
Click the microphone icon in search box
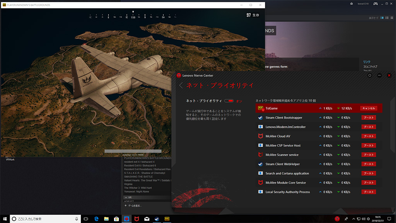coord(77,219)
